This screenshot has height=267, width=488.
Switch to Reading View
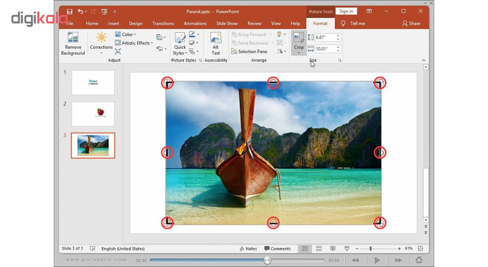point(332,249)
